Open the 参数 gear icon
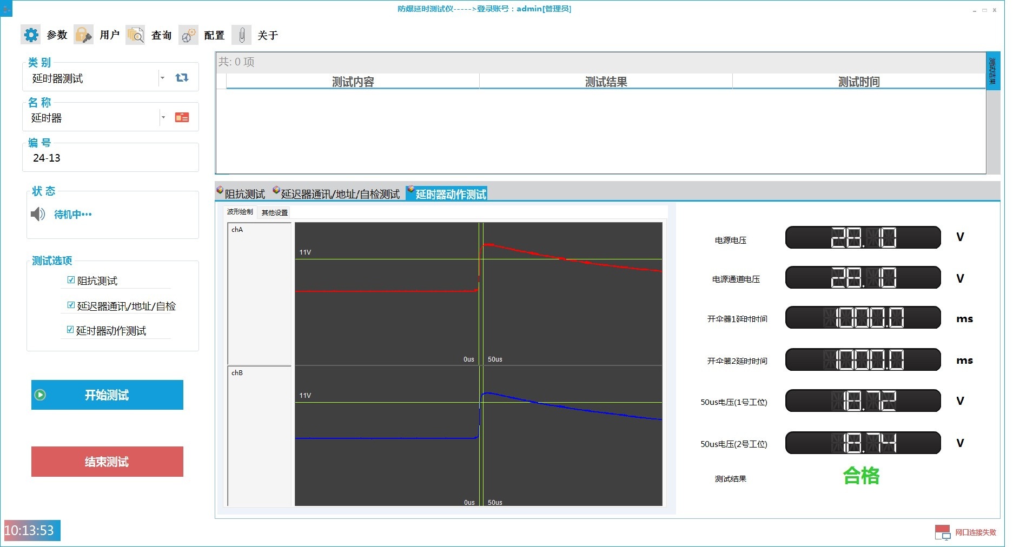The width and height of the screenshot is (1033, 547). coord(31,35)
